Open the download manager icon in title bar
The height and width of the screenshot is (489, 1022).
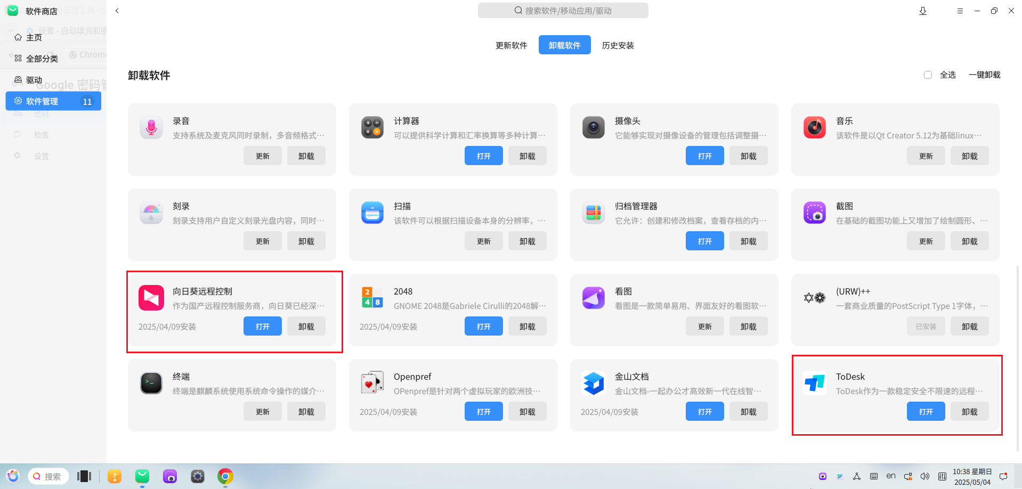coord(923,11)
